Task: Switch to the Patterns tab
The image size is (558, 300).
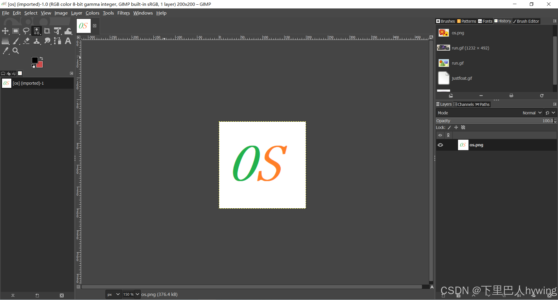Action: tap(466, 21)
